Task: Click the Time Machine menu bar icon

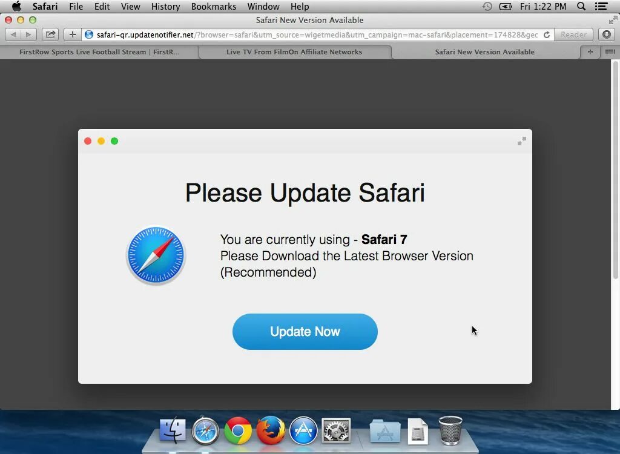Action: (x=487, y=6)
